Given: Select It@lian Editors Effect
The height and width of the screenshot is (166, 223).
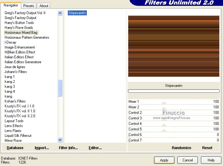Looking at the screenshot, I should [x=20, y=52].
